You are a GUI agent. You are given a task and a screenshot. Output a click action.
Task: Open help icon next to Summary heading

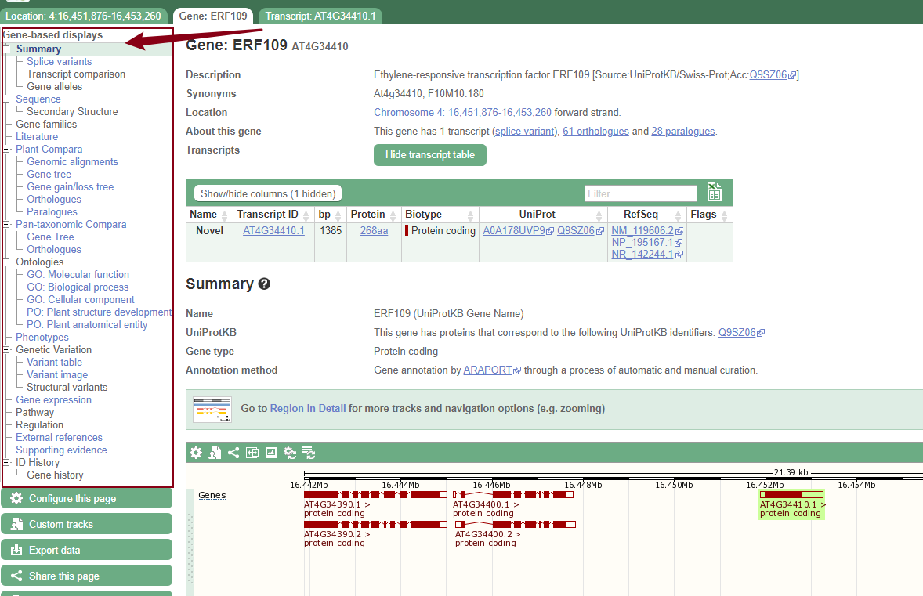[264, 284]
